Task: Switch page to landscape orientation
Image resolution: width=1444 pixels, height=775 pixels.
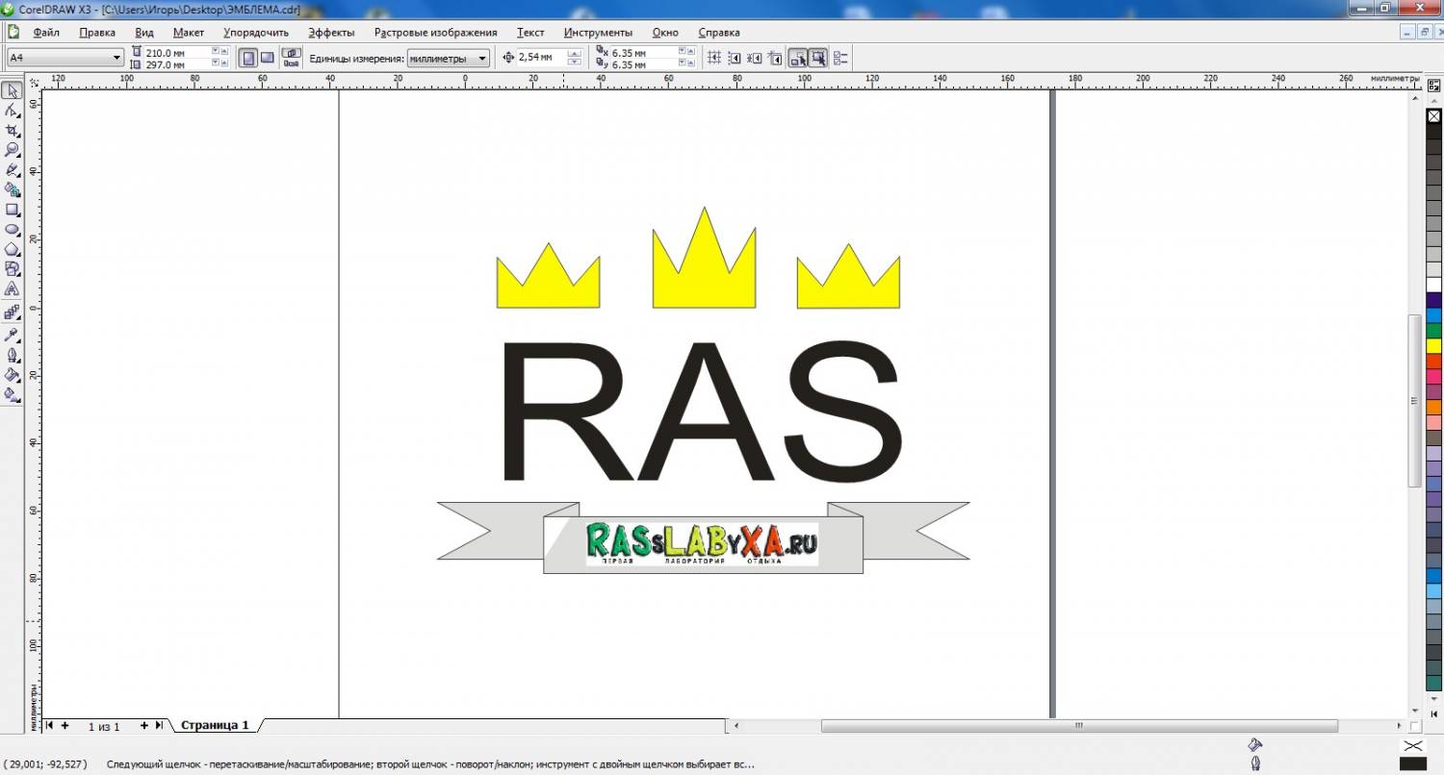Action: point(268,58)
